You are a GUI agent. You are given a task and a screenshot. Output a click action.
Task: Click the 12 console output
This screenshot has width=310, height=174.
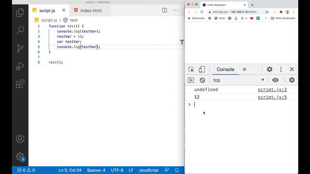tap(197, 97)
